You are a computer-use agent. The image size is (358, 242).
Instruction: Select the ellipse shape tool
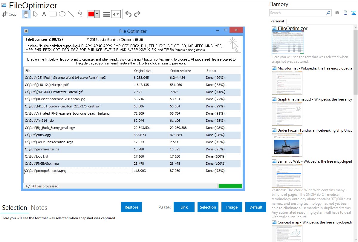(62, 14)
